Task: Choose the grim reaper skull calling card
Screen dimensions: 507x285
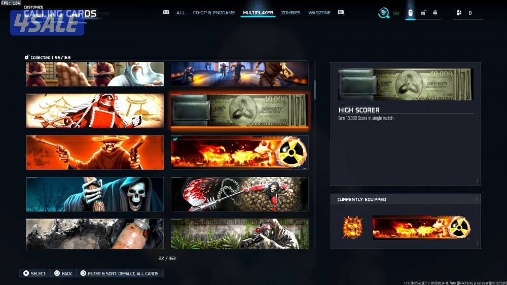Action: click(95, 194)
